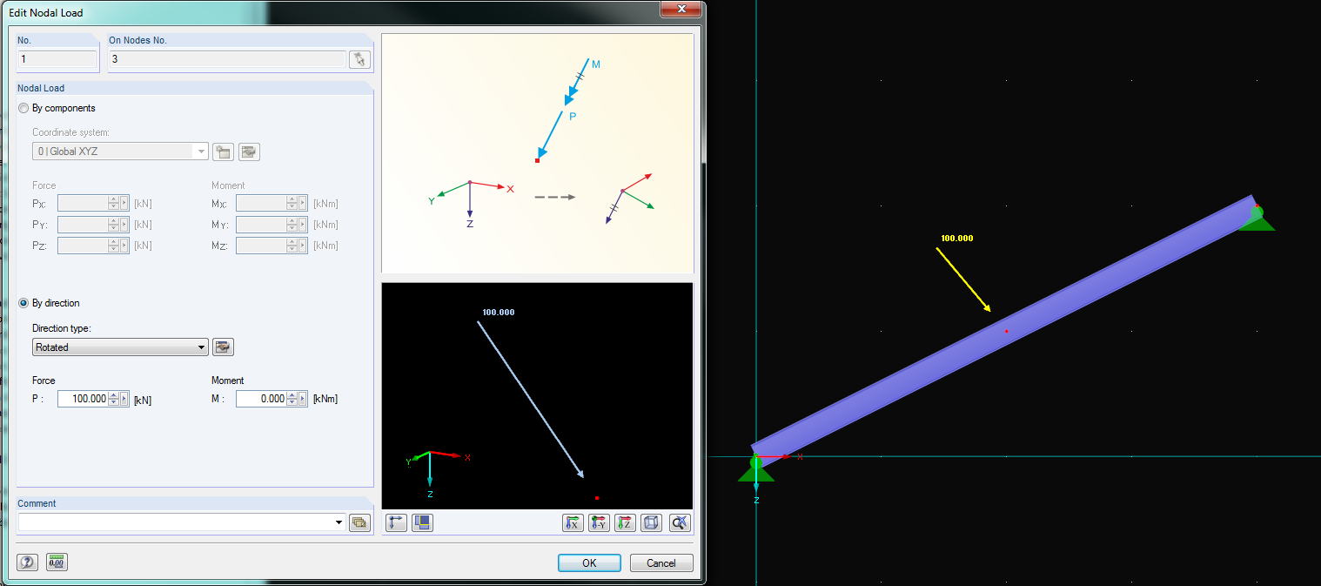Open the Direction type dropdown showing Rotated

click(x=199, y=347)
